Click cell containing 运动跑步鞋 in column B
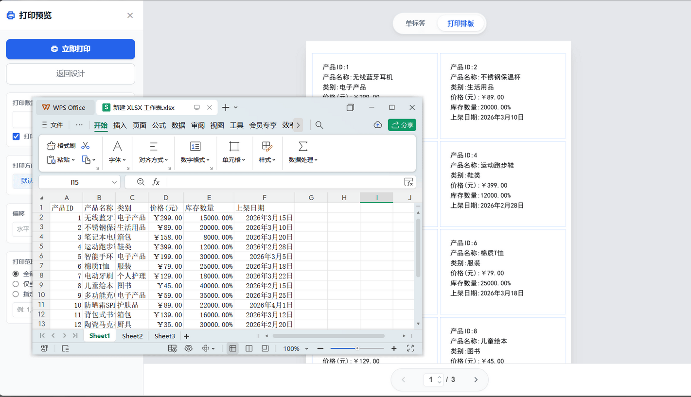Image resolution: width=691 pixels, height=397 pixels. 99,246
